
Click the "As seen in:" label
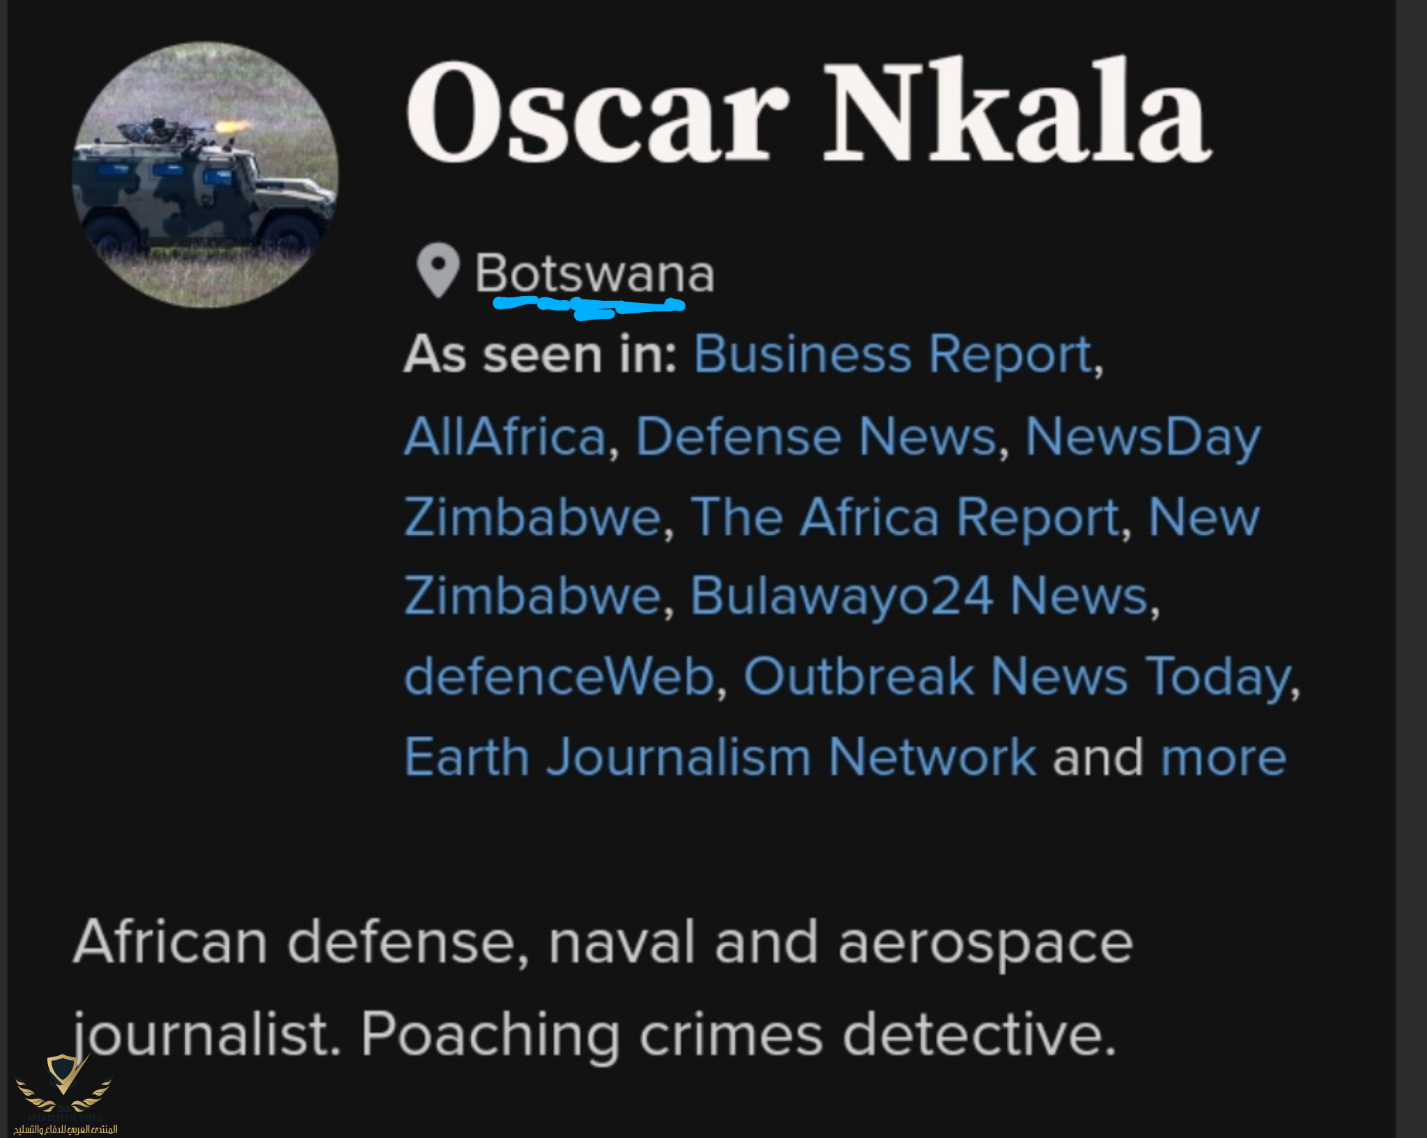point(541,354)
